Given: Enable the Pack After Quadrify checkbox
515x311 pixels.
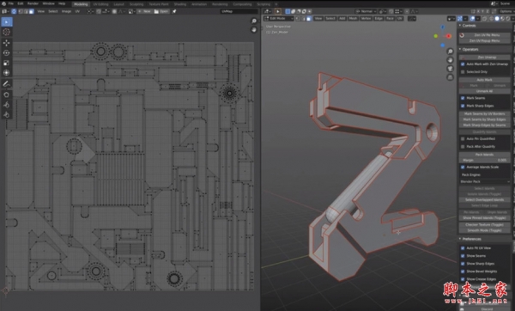Looking at the screenshot, I should tap(463, 147).
